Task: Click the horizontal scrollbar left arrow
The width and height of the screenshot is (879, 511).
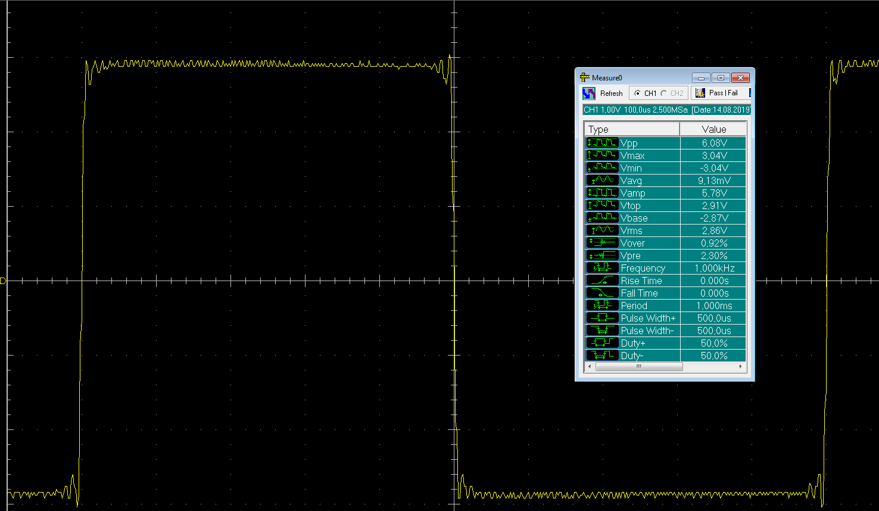Action: tap(590, 367)
